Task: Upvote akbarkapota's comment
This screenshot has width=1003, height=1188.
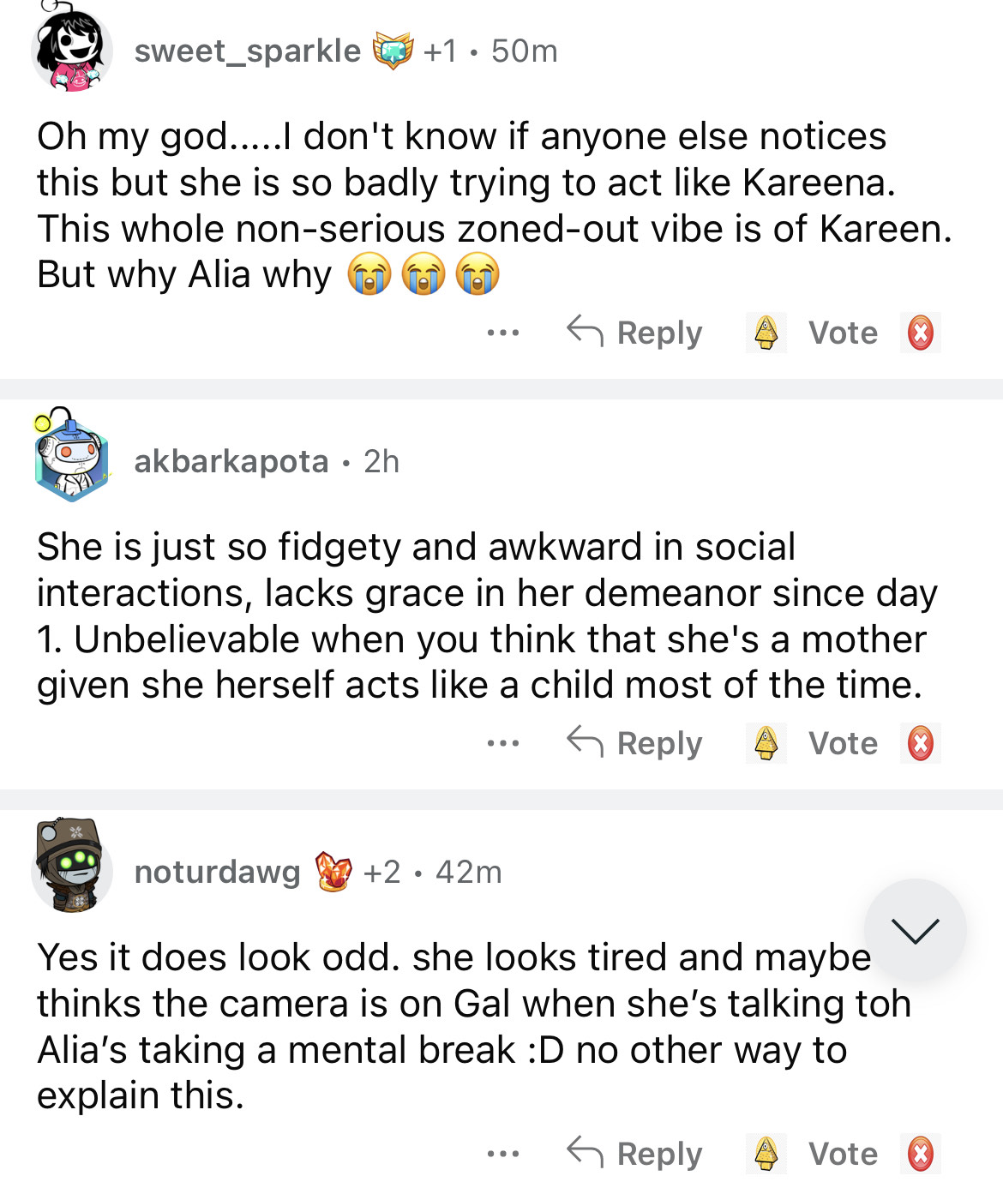Action: coord(766,743)
